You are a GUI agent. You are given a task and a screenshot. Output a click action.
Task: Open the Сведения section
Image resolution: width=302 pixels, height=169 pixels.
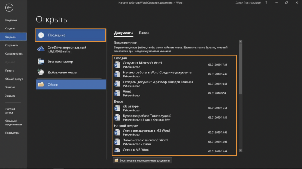coord(11,20)
